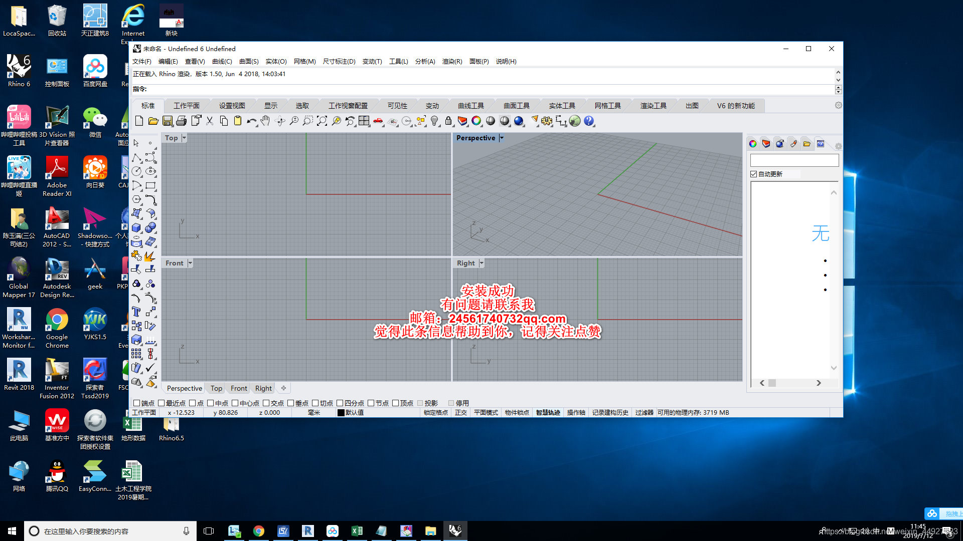Click the Undo arrow icon

(251, 121)
